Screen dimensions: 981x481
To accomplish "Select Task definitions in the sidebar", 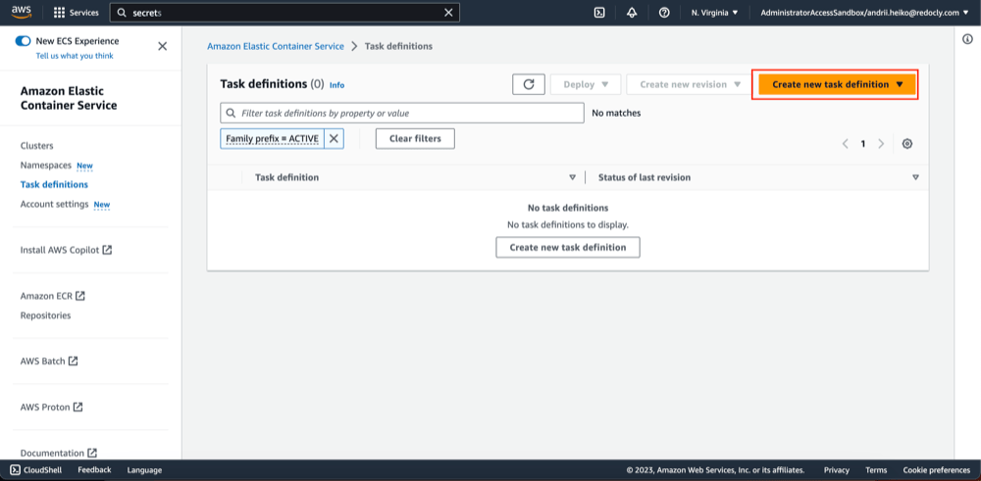I will click(x=54, y=184).
